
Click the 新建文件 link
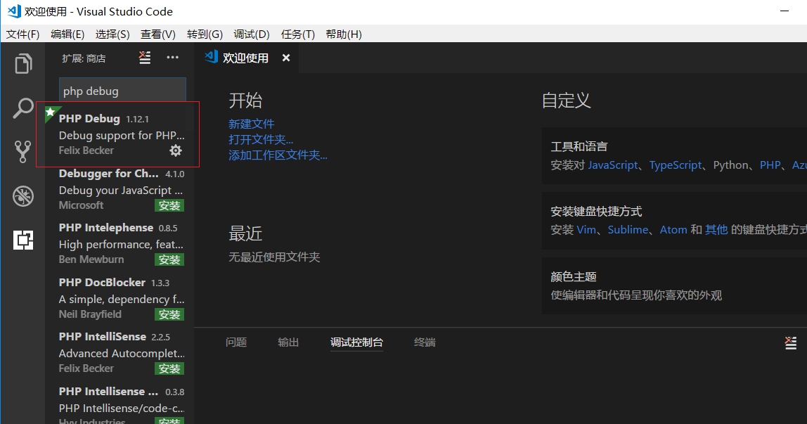(x=251, y=124)
